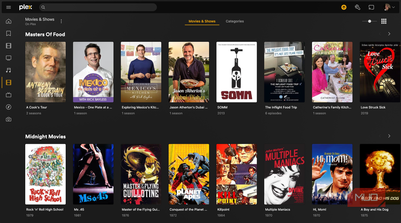Click the Love Struck Sick title text

click(373, 107)
